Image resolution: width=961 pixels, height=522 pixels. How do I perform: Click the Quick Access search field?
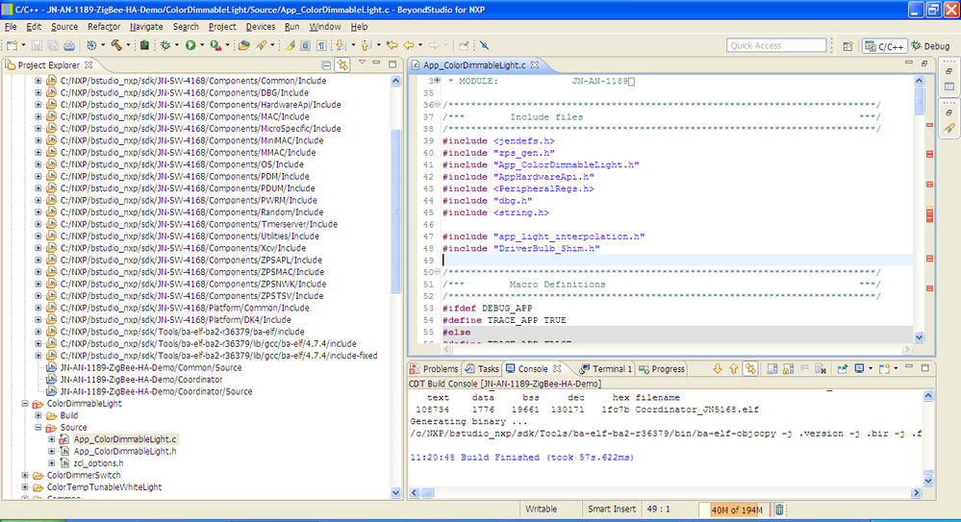(x=776, y=45)
